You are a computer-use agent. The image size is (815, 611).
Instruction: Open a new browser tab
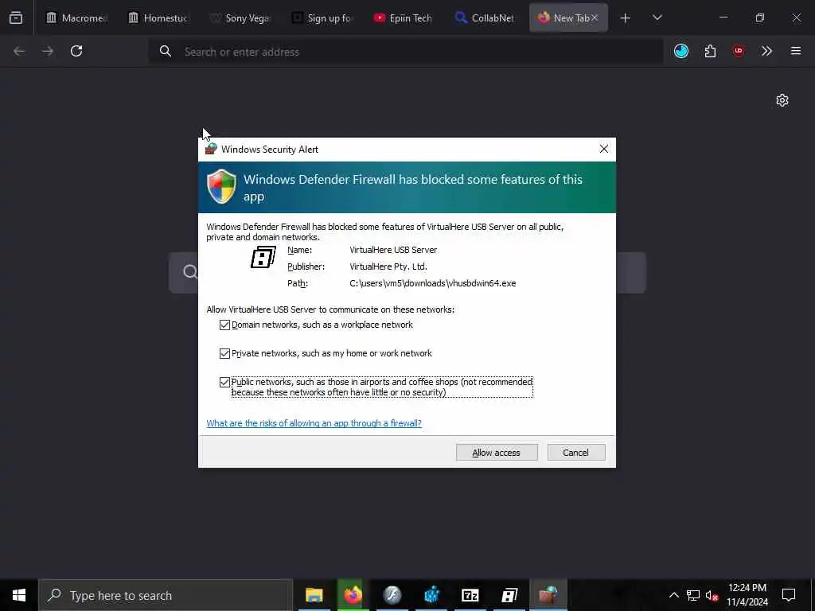(x=626, y=18)
